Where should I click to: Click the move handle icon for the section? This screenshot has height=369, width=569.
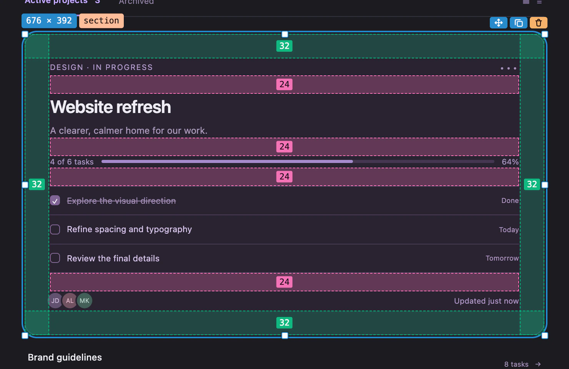(498, 23)
